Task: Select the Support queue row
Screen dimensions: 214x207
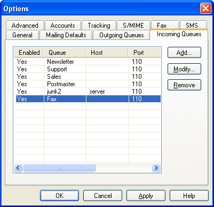Action: 88,69
